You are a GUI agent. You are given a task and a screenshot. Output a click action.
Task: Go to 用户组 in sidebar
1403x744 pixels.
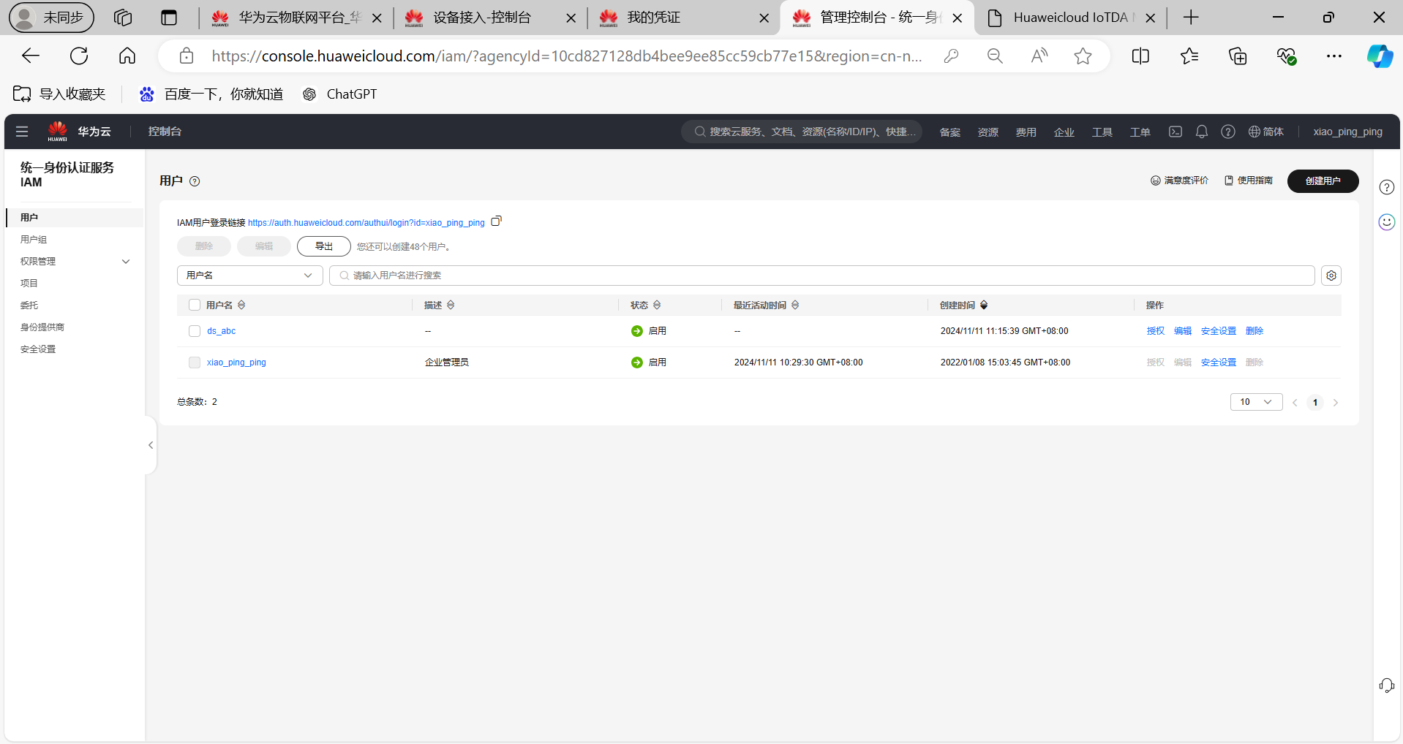tap(34, 240)
